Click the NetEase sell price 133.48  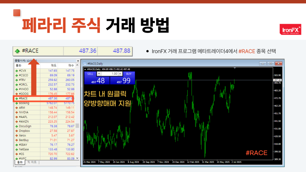coord(53,150)
